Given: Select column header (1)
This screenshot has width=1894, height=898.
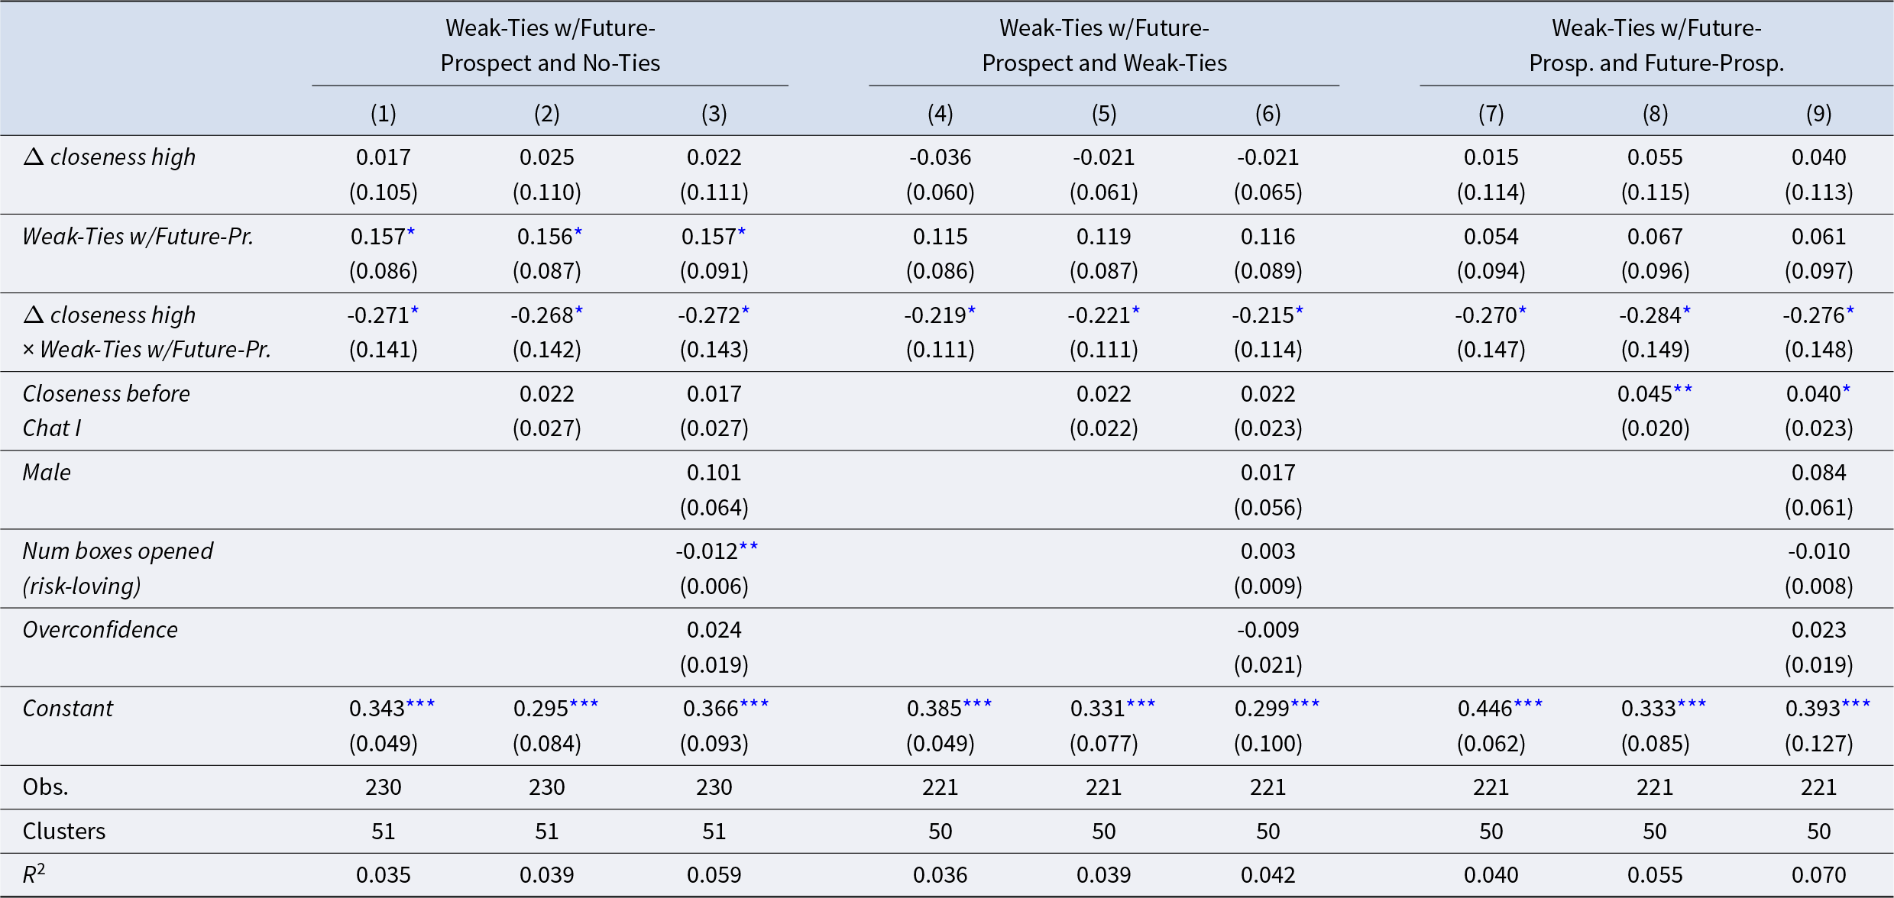Looking at the screenshot, I should (x=384, y=114).
